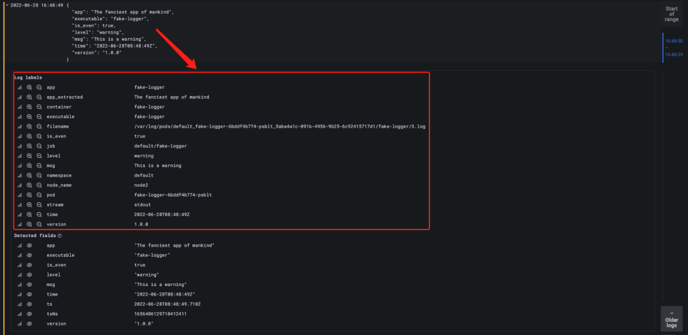Filter out value of version label
This screenshot has width=688, height=335.
(39, 224)
